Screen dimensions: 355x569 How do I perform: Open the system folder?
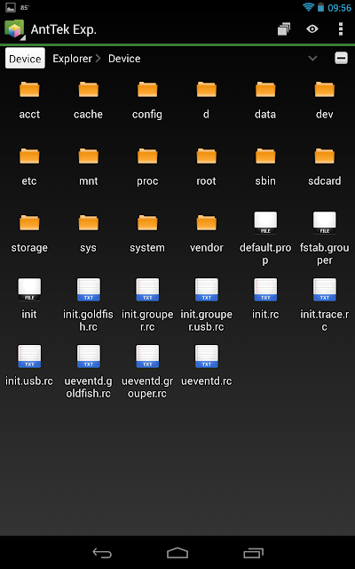[147, 233]
